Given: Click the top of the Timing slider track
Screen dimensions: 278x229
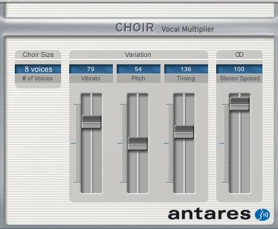Looking at the screenshot, I should click(x=184, y=97).
